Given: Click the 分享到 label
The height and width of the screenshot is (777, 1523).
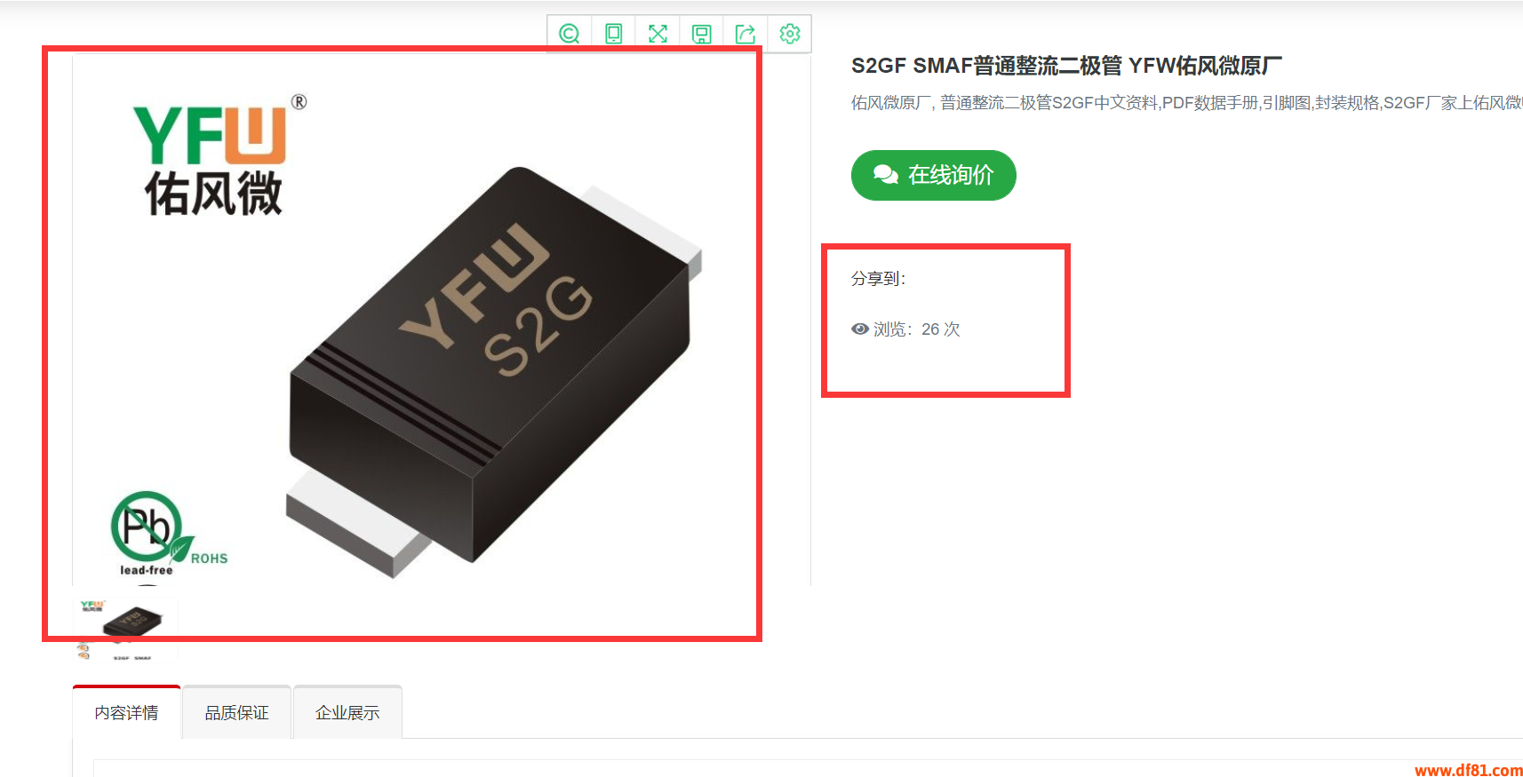Looking at the screenshot, I should pyautogui.click(x=878, y=279).
